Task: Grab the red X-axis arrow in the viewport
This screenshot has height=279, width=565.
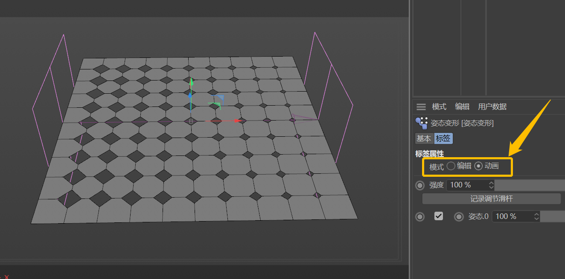Action: (238, 121)
